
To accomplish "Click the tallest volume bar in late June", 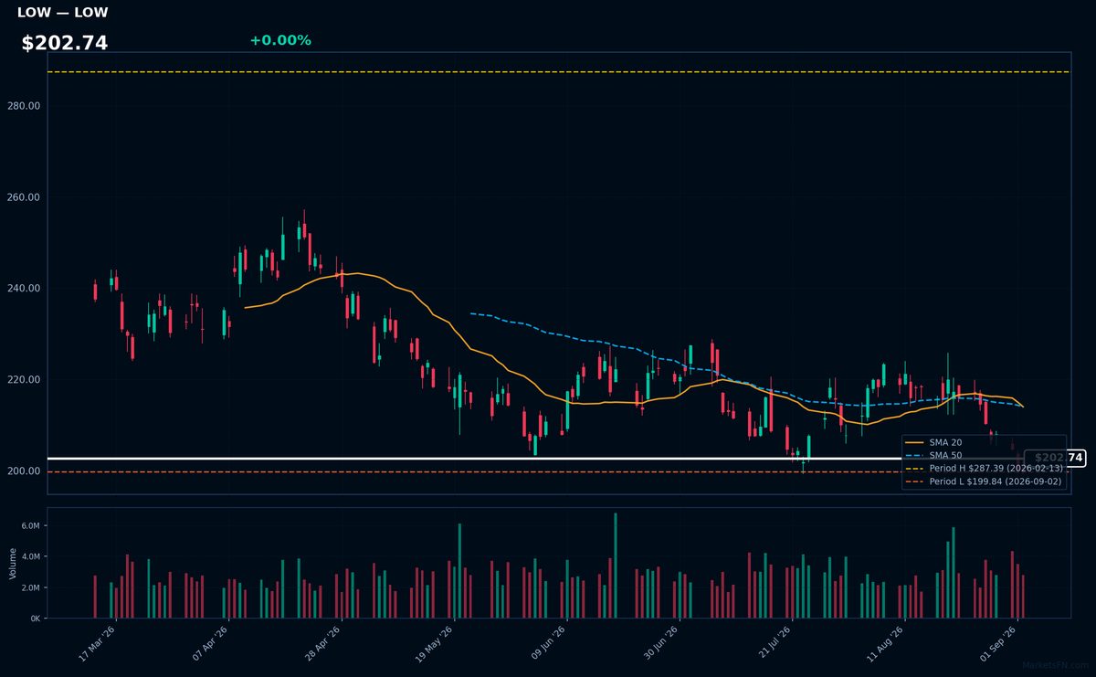I will (x=616, y=566).
